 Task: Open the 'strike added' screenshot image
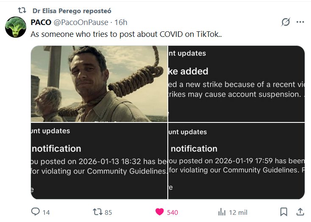click(x=236, y=84)
